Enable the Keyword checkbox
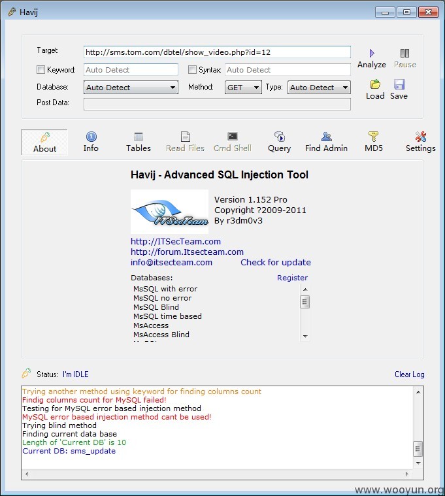 [41, 69]
